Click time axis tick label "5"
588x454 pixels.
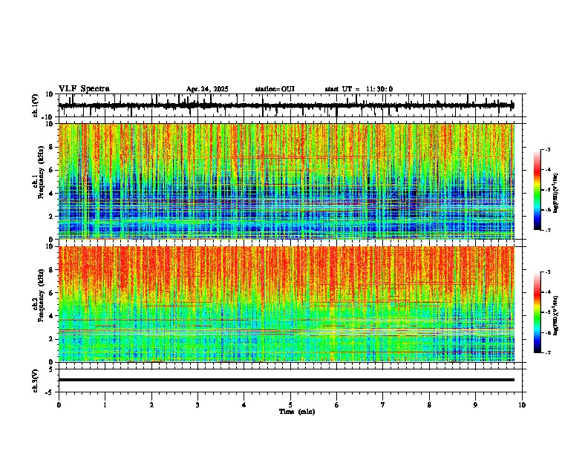pyautogui.click(x=290, y=405)
